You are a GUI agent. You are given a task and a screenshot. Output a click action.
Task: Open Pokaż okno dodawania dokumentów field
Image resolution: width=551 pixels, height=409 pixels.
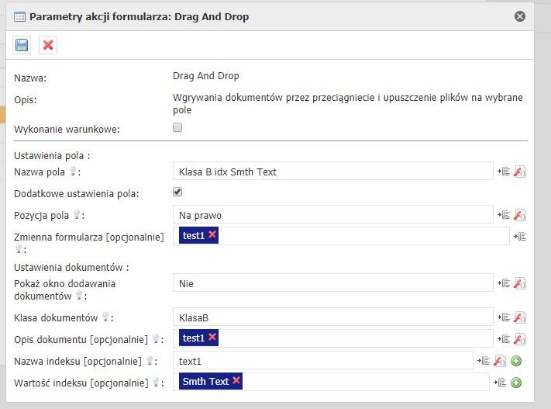(332, 284)
